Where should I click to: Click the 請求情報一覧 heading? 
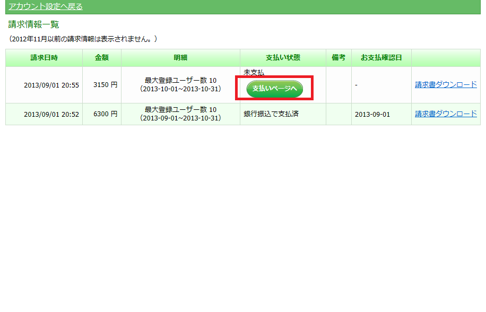pos(33,24)
